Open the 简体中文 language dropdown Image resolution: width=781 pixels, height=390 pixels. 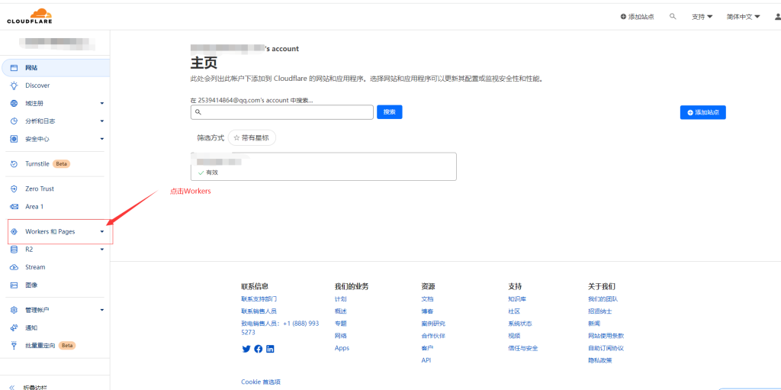coord(743,17)
